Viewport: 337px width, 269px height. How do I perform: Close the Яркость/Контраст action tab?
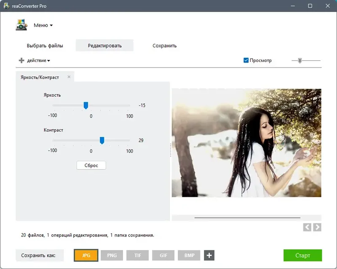point(69,77)
